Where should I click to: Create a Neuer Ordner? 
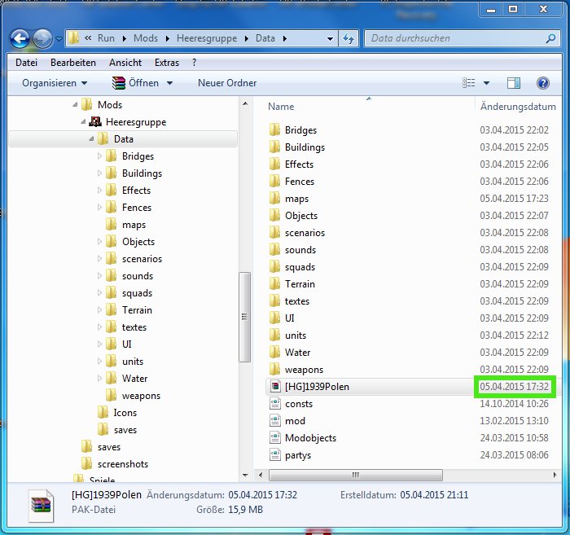(x=227, y=83)
